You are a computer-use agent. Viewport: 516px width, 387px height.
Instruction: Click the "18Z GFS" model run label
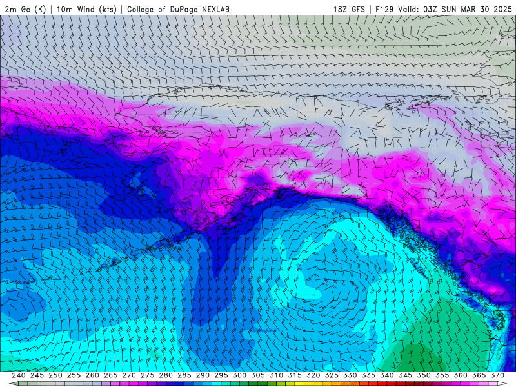[349, 9]
